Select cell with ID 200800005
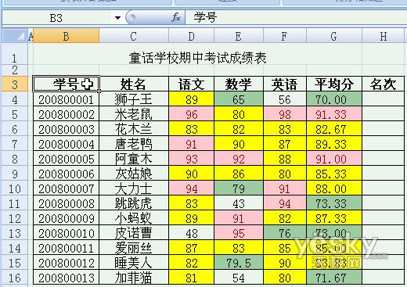The width and height of the screenshot is (407, 287). (x=67, y=159)
